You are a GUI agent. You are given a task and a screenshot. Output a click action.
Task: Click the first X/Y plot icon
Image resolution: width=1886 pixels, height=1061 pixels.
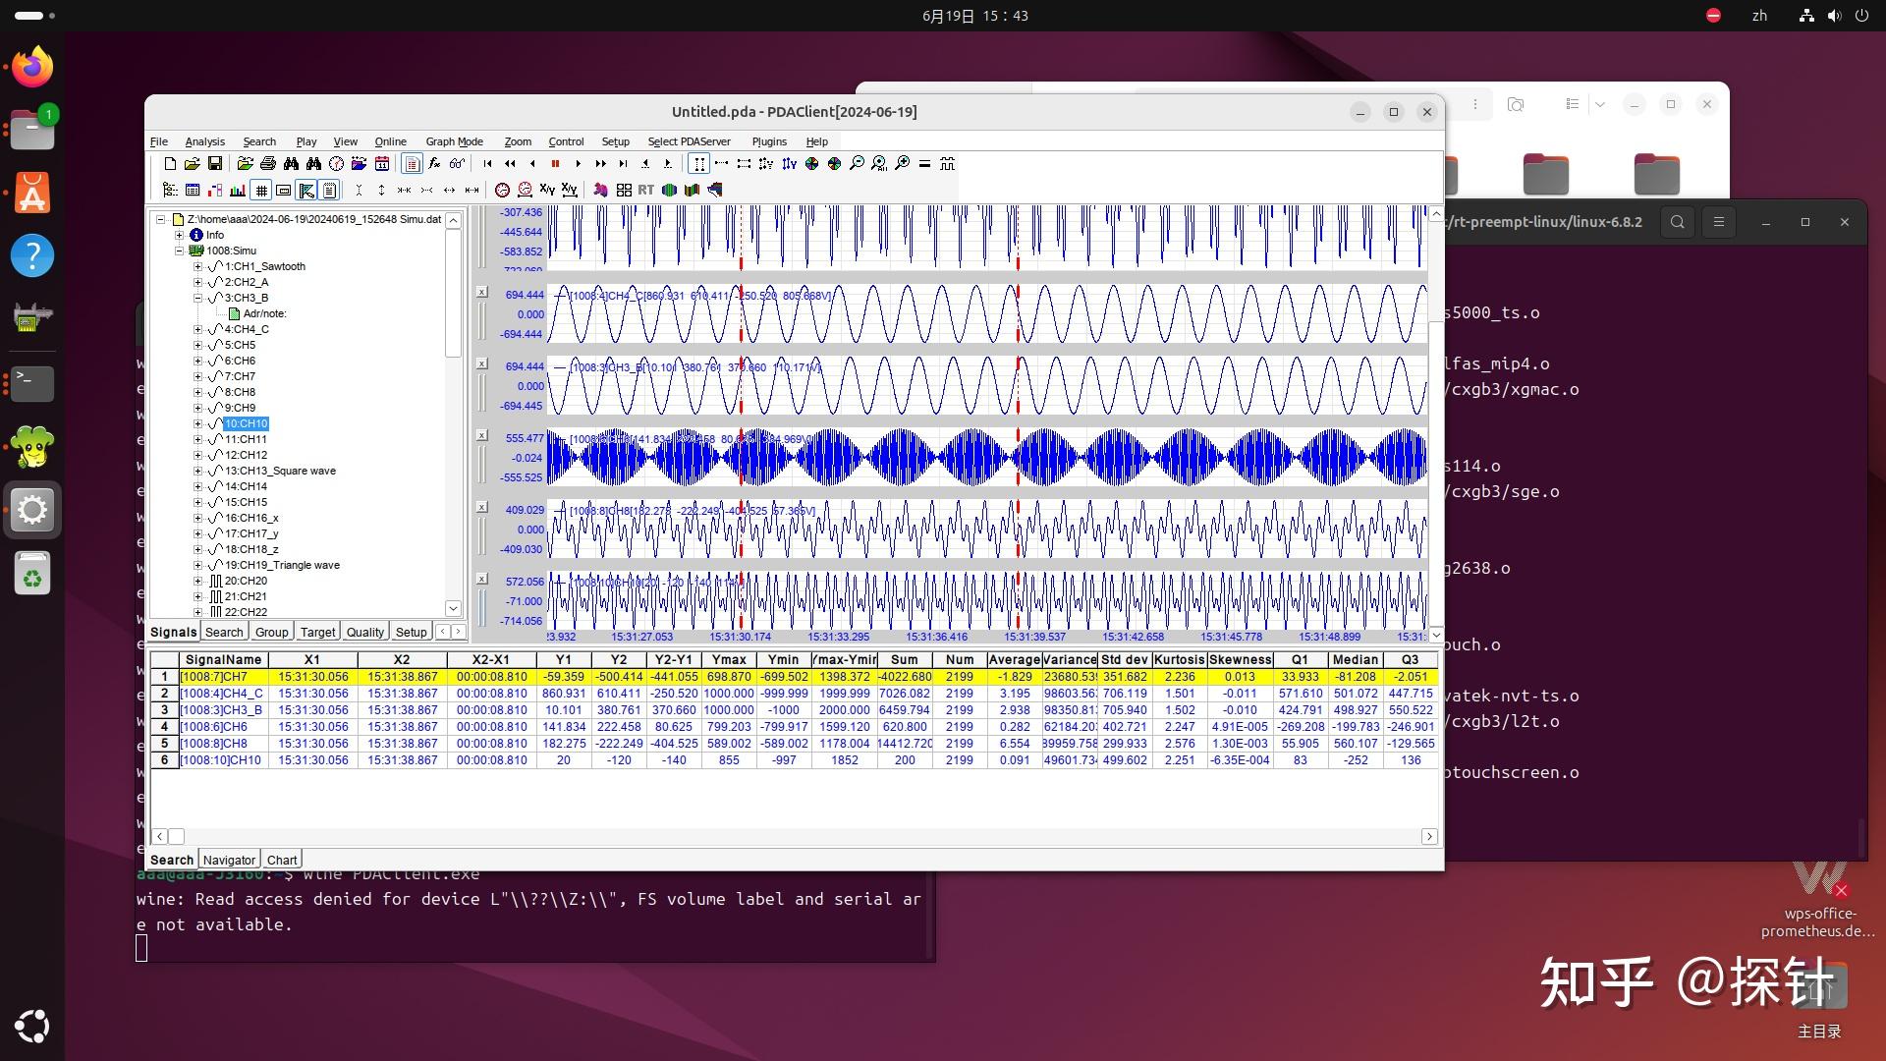pos(547,191)
